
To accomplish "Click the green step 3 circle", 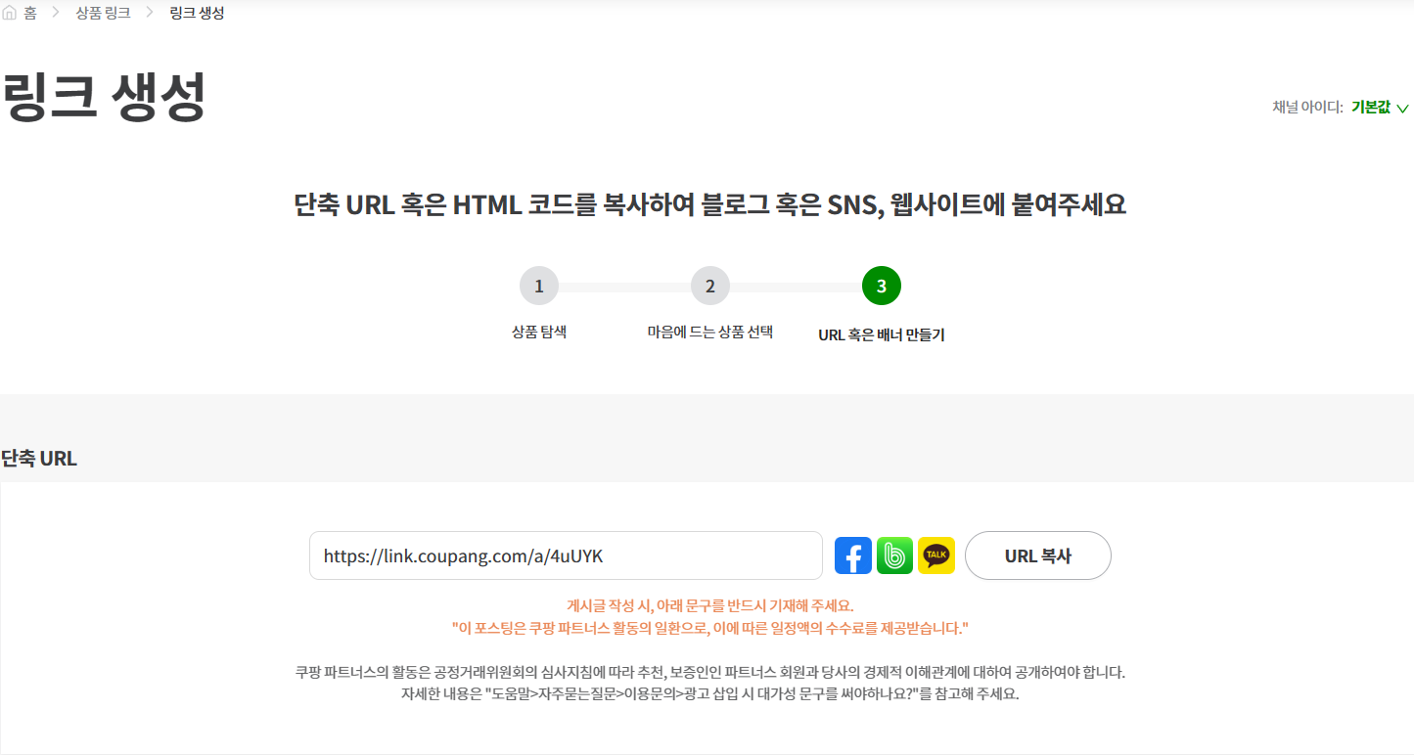I will 880,286.
